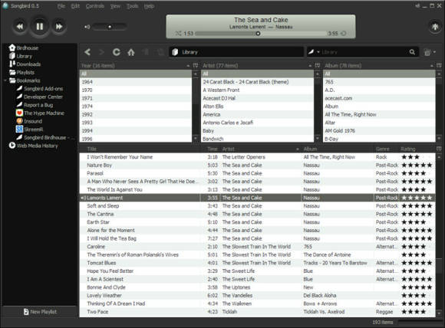Select the track Tomcat Blues

(x=257, y=263)
